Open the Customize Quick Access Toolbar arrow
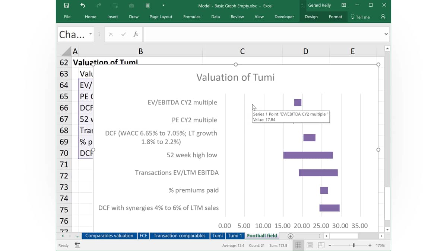 tap(163, 6)
